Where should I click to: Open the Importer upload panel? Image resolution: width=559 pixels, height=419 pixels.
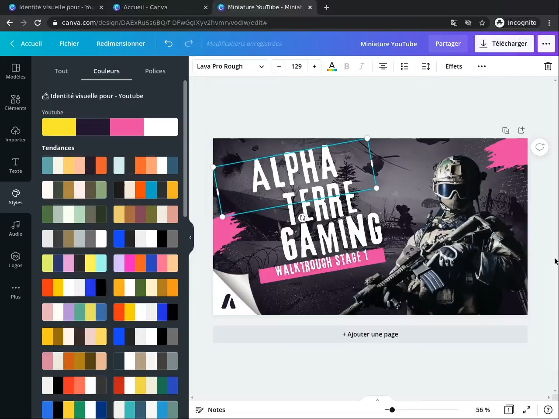(x=16, y=134)
